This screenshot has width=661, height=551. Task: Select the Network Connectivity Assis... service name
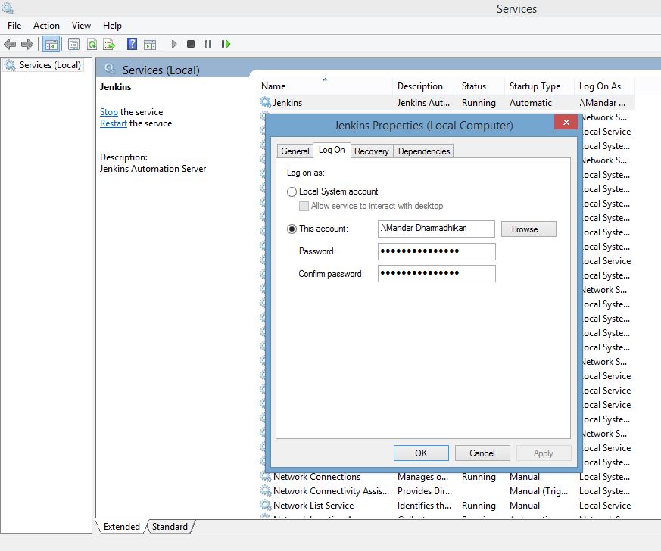point(332,490)
